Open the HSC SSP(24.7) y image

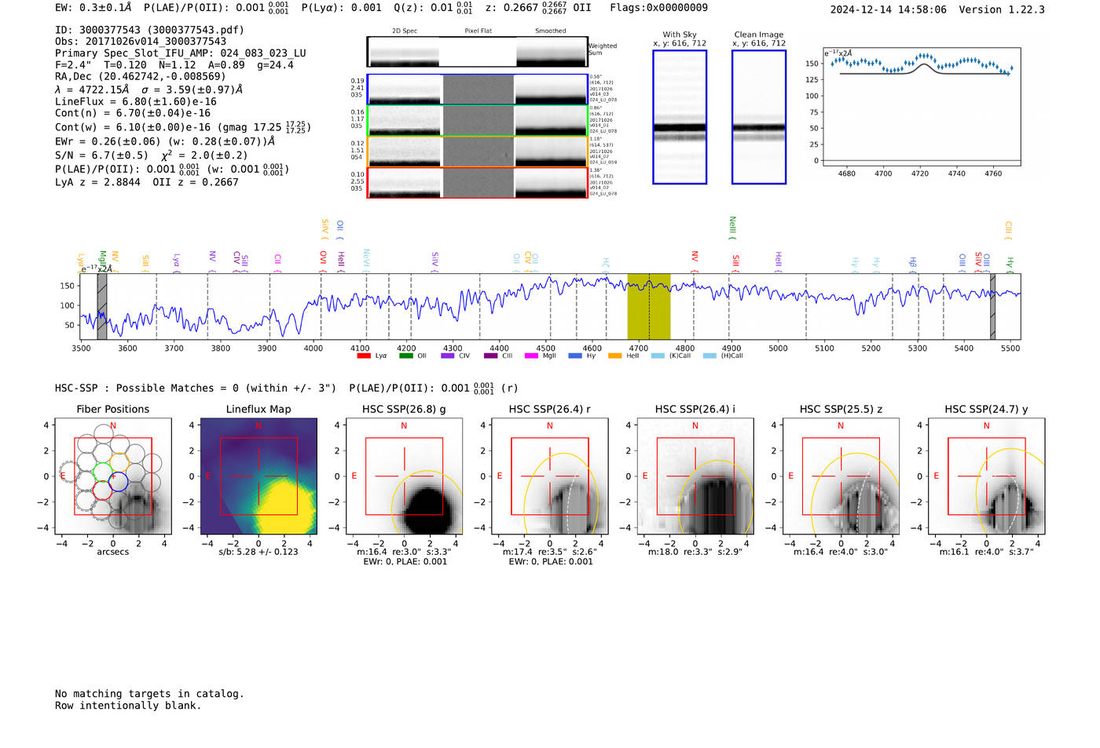click(986, 476)
